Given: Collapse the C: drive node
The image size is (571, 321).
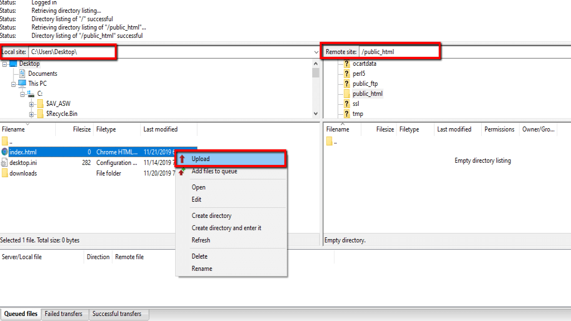Looking at the screenshot, I should [x=22, y=94].
